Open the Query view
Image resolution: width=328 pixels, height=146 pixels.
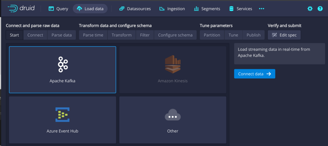click(58, 8)
